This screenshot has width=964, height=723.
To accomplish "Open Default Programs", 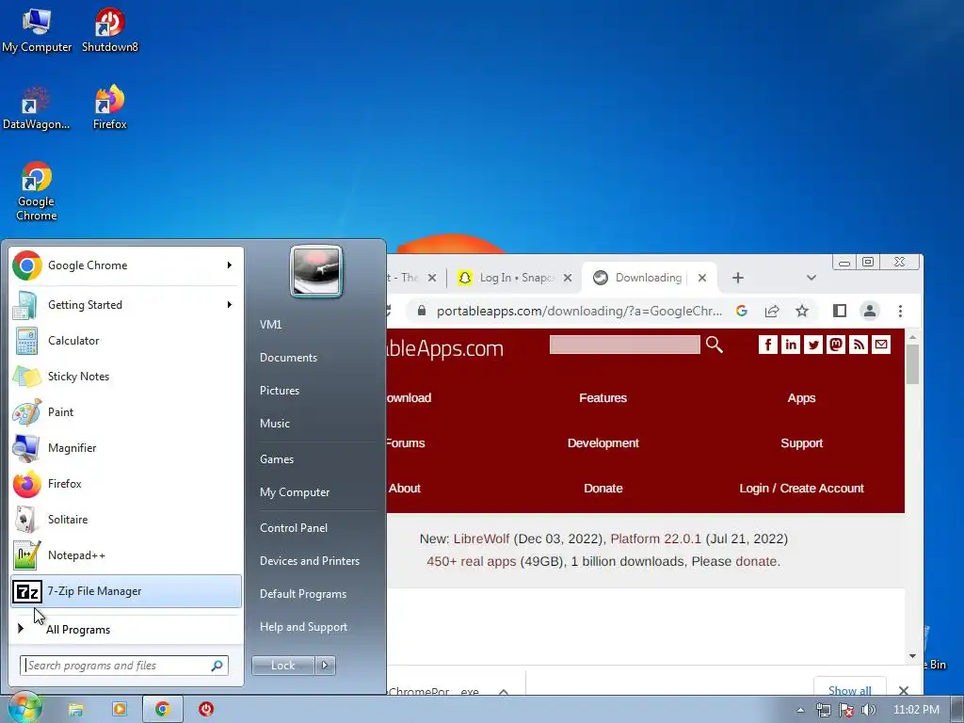I will (302, 594).
